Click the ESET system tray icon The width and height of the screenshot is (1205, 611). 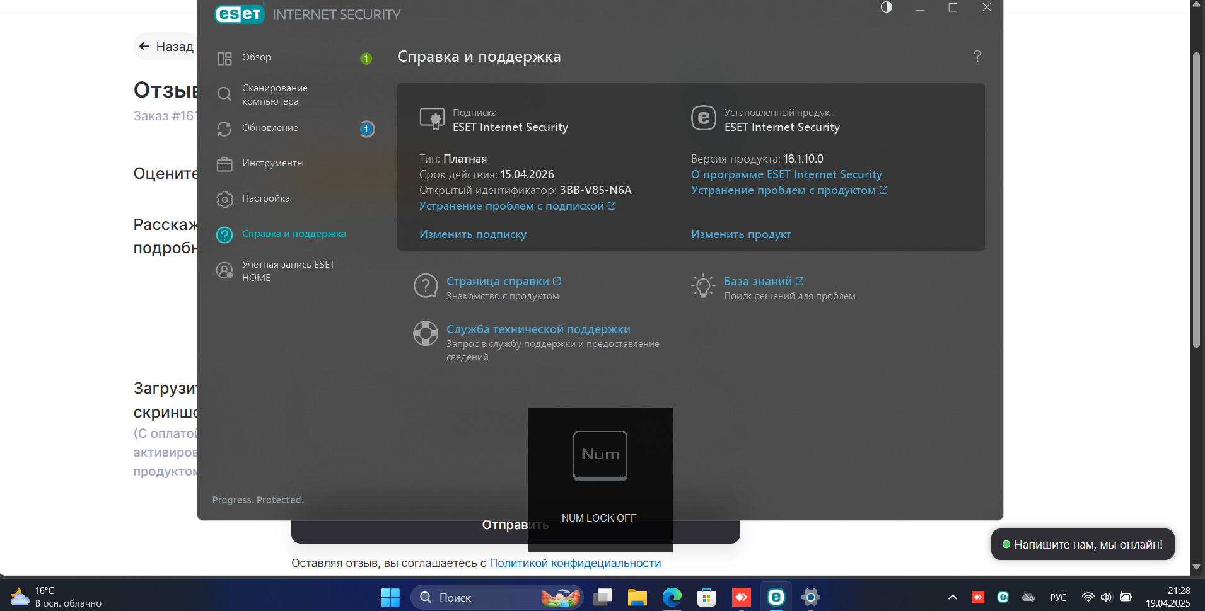(x=1003, y=597)
